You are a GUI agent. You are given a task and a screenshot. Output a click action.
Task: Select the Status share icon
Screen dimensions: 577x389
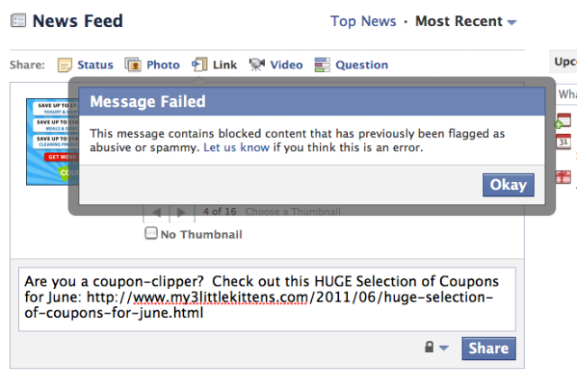(65, 65)
